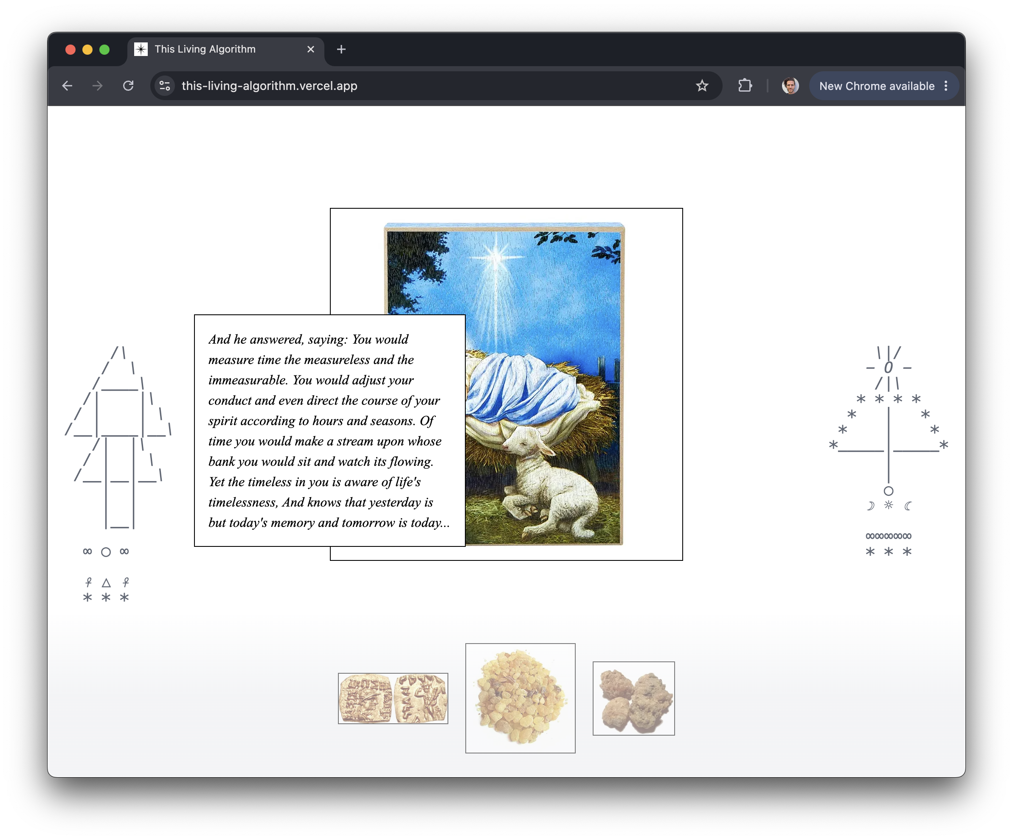Minimize window with yellow traffic light button
This screenshot has width=1013, height=840.
point(87,49)
